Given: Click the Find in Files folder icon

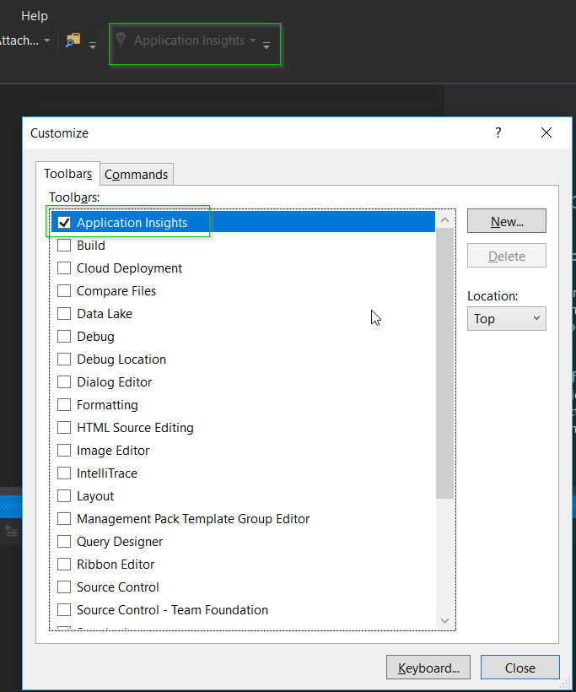Looking at the screenshot, I should click(x=73, y=41).
